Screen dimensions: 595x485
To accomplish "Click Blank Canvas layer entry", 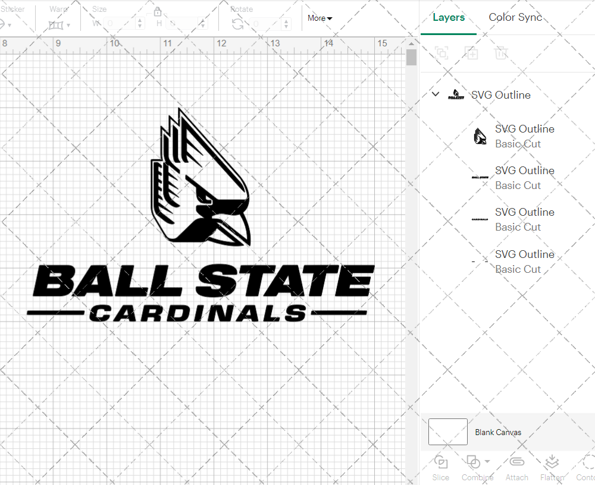I will (x=499, y=432).
